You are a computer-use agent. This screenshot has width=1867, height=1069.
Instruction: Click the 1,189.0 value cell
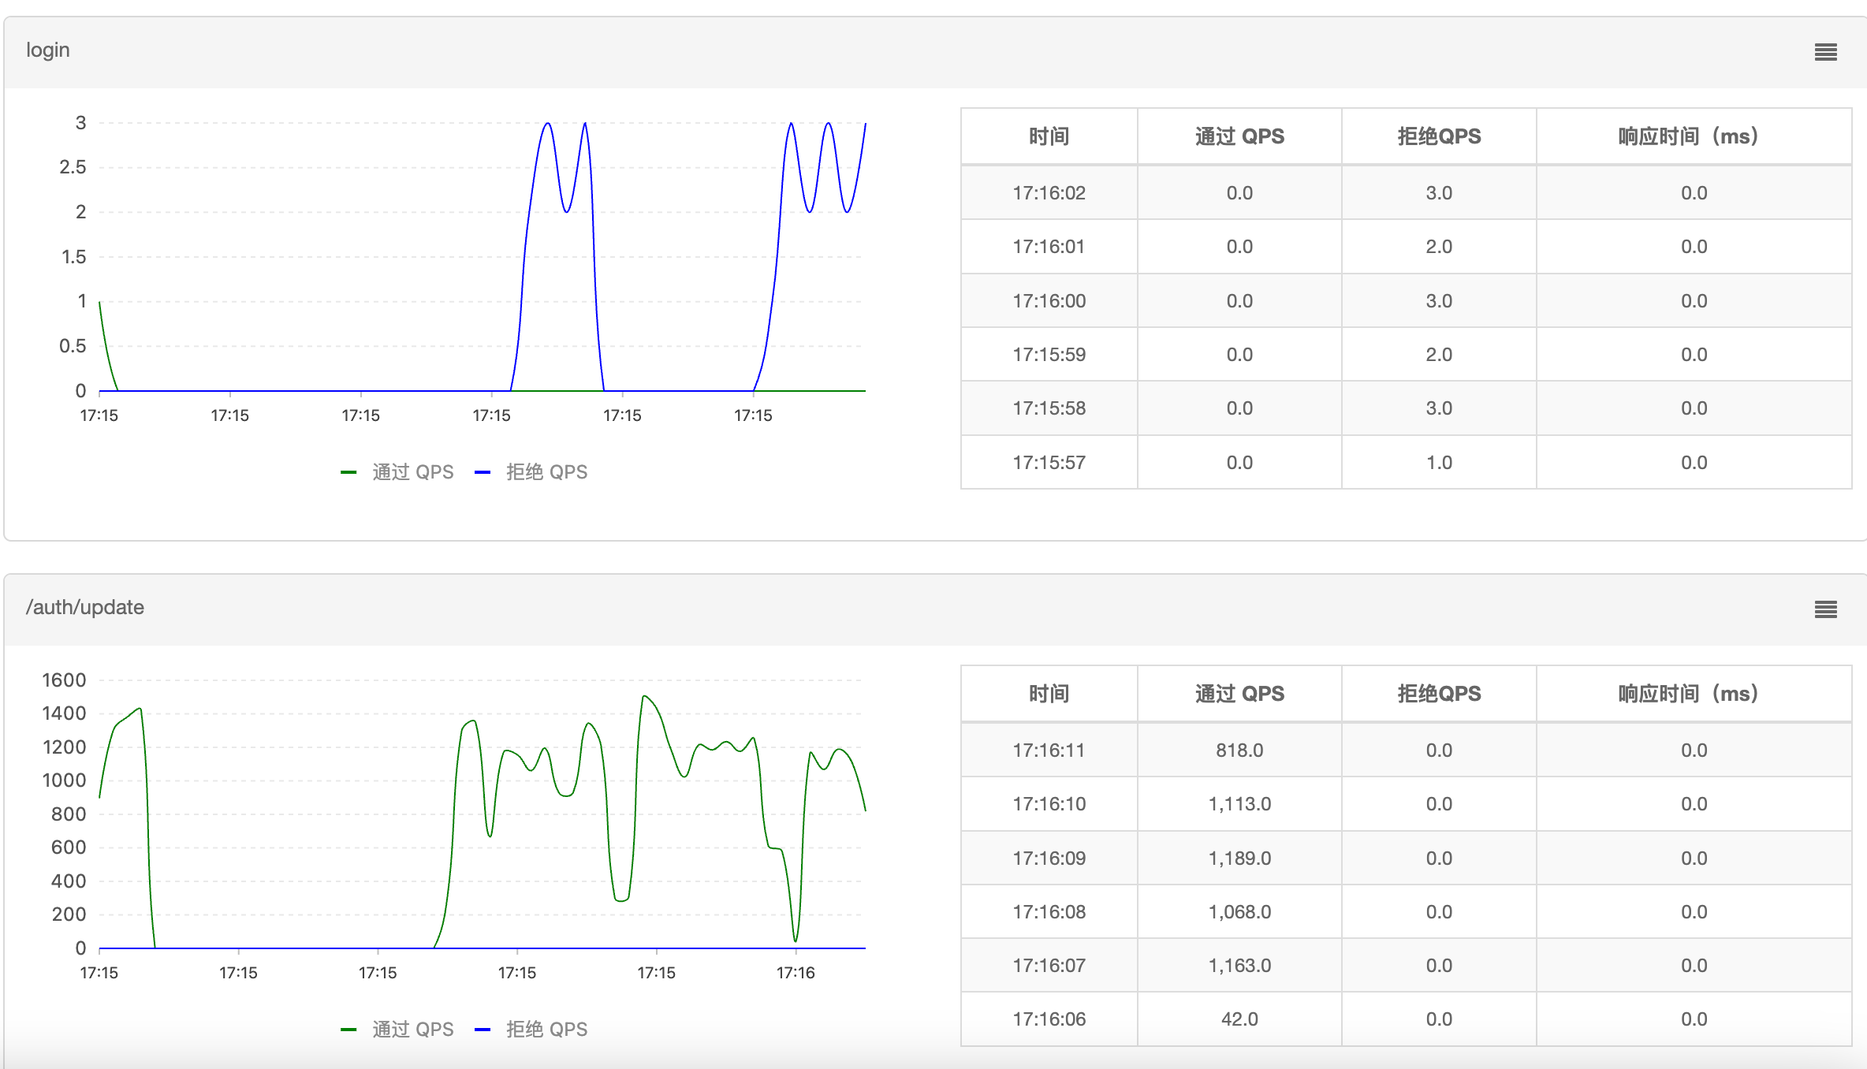[x=1239, y=859]
